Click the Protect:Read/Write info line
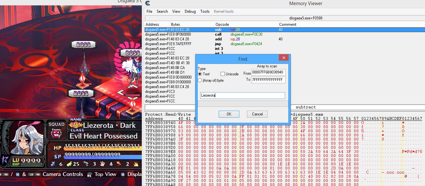Viewport: 425px width, 186px height. (168, 114)
